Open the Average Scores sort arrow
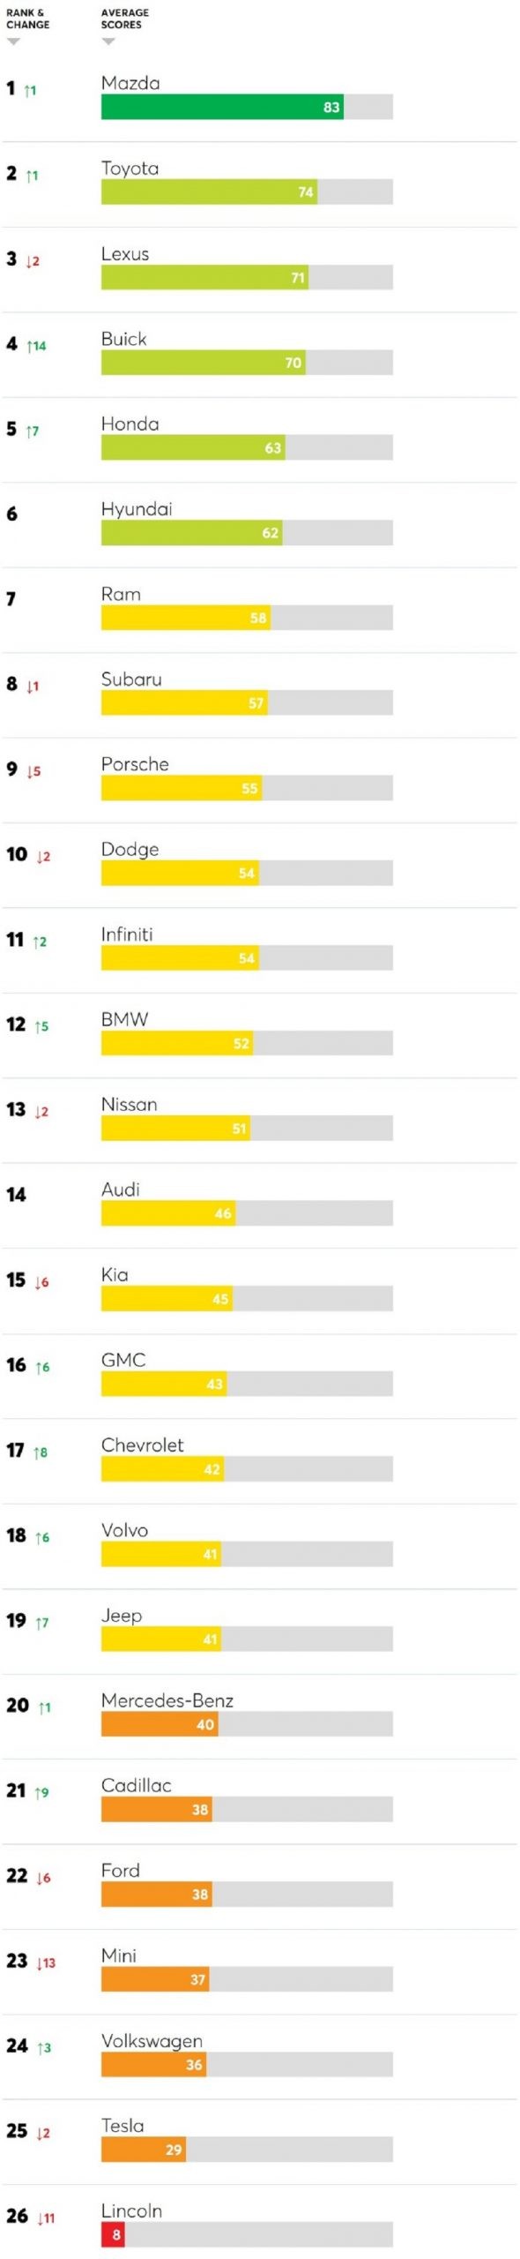Screen dimensions: 520x2259 (108, 41)
